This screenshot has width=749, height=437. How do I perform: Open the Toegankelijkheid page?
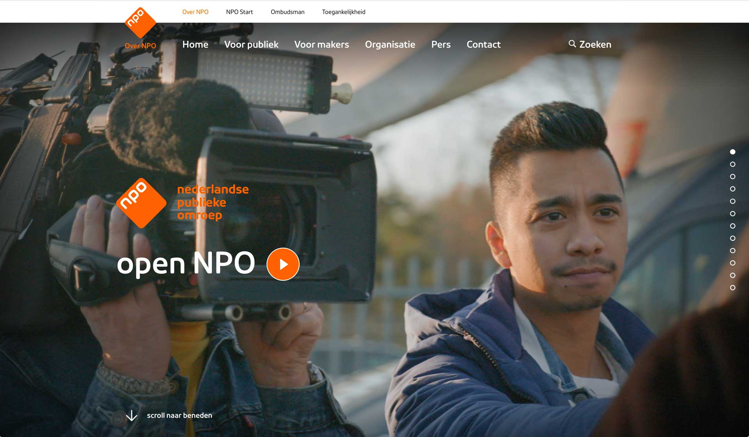(344, 12)
